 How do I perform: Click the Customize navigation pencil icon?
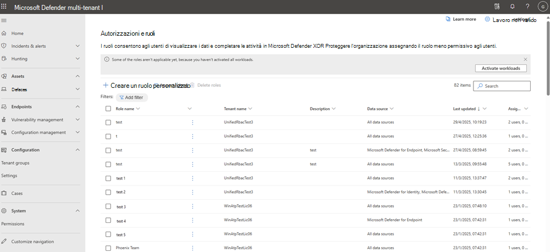point(4,241)
